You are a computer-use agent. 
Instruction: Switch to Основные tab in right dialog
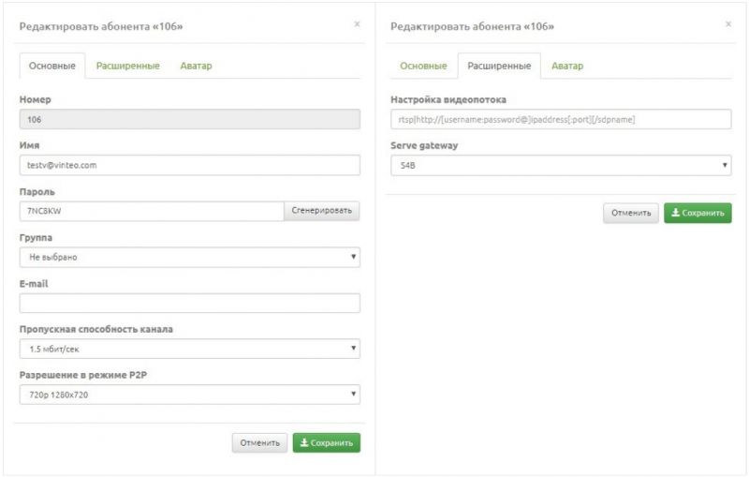point(423,66)
